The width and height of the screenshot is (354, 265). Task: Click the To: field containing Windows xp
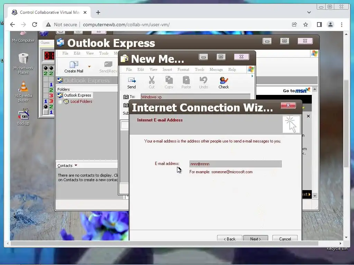click(196, 97)
